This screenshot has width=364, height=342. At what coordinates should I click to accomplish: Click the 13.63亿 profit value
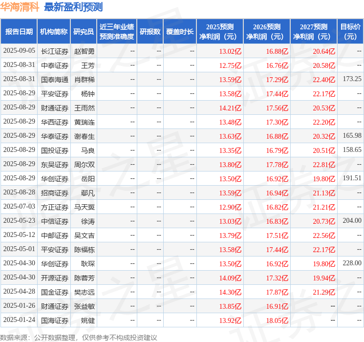point(230,136)
